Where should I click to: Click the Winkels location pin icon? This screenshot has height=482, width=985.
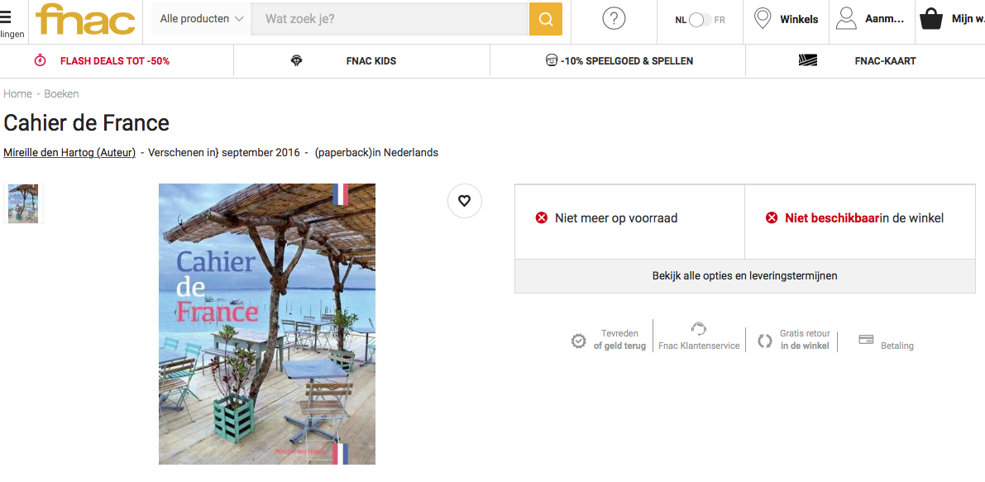[x=763, y=19]
